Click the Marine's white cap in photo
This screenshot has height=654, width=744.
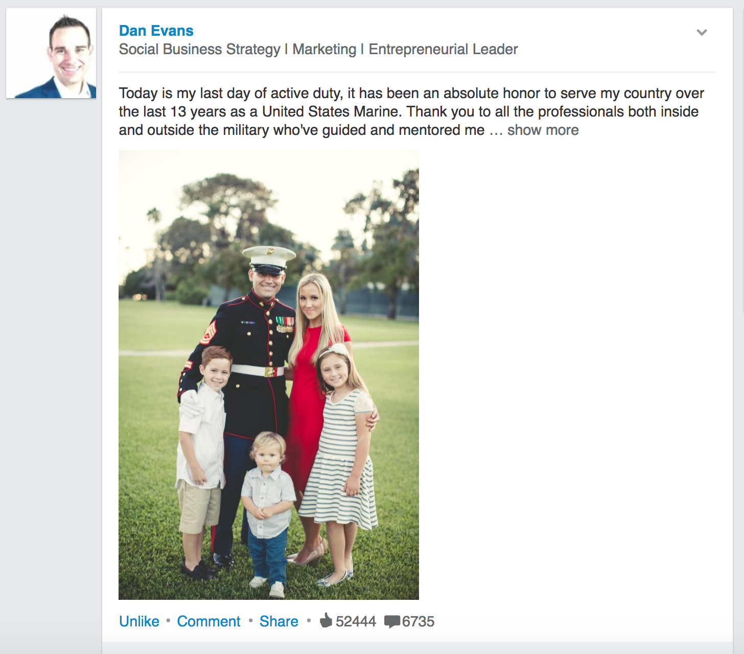pyautogui.click(x=269, y=258)
